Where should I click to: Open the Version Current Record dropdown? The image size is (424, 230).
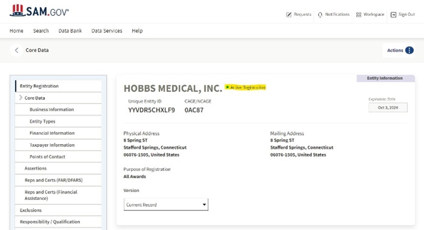tap(166, 204)
